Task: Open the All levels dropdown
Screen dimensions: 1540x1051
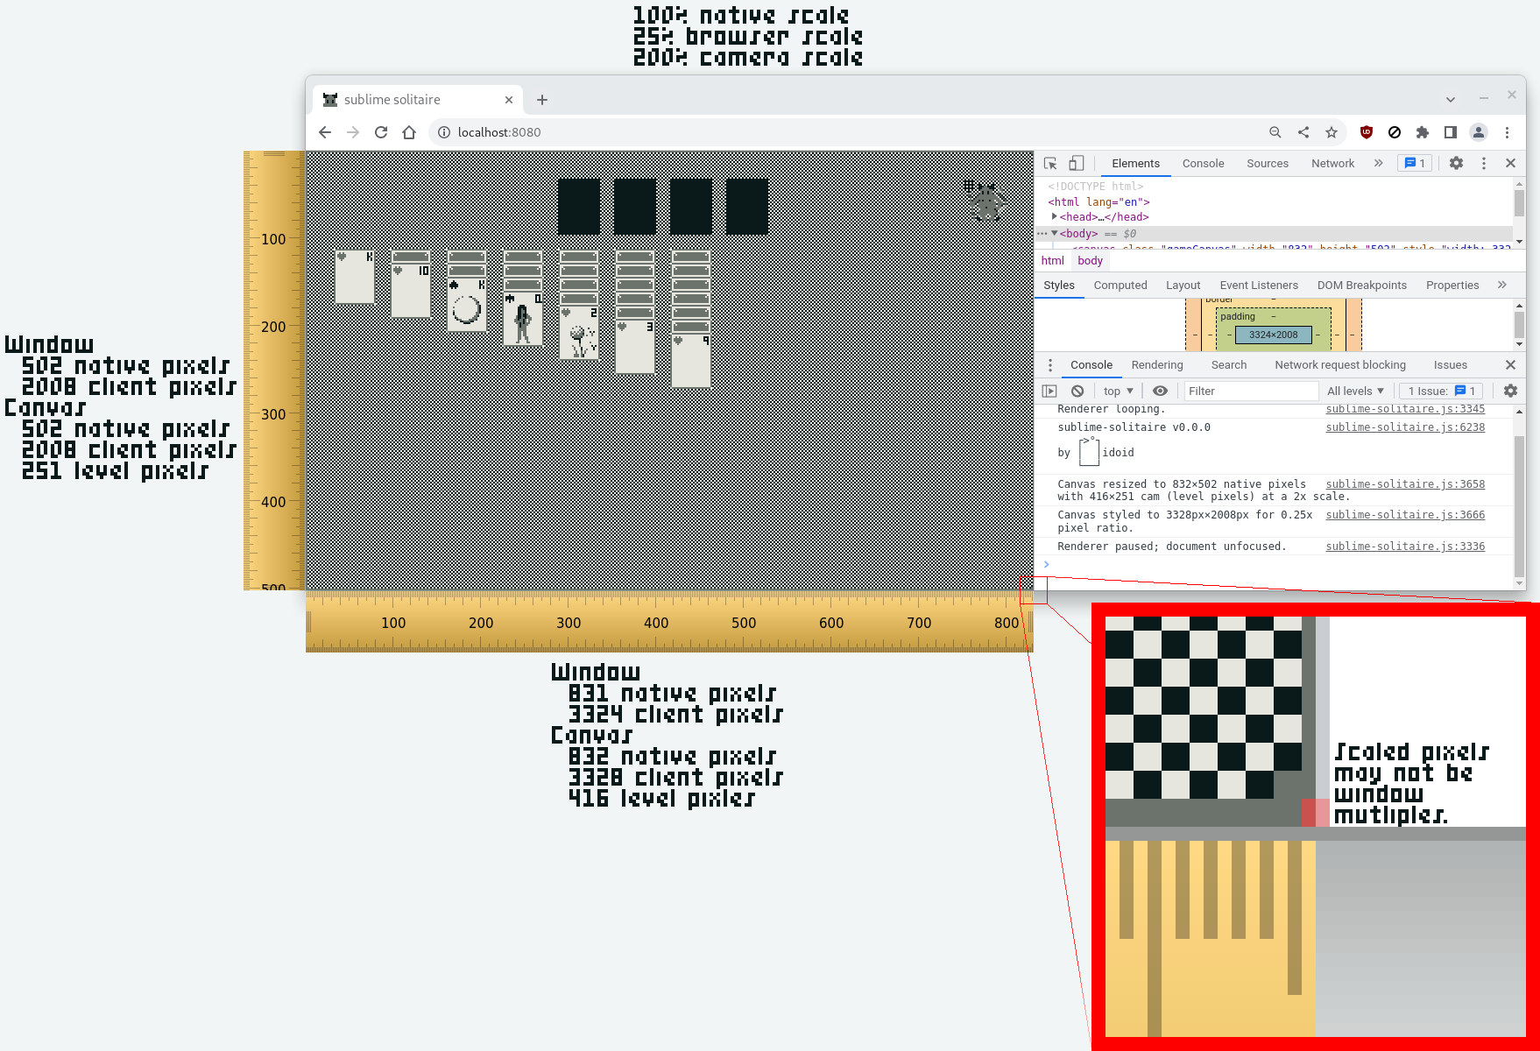Action: click(x=1355, y=391)
